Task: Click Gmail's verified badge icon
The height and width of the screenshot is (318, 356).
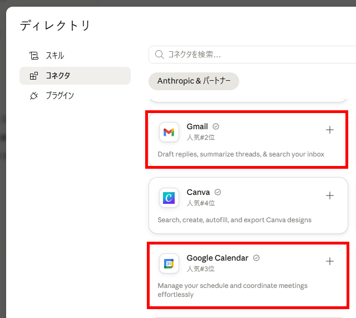Action: (x=216, y=126)
